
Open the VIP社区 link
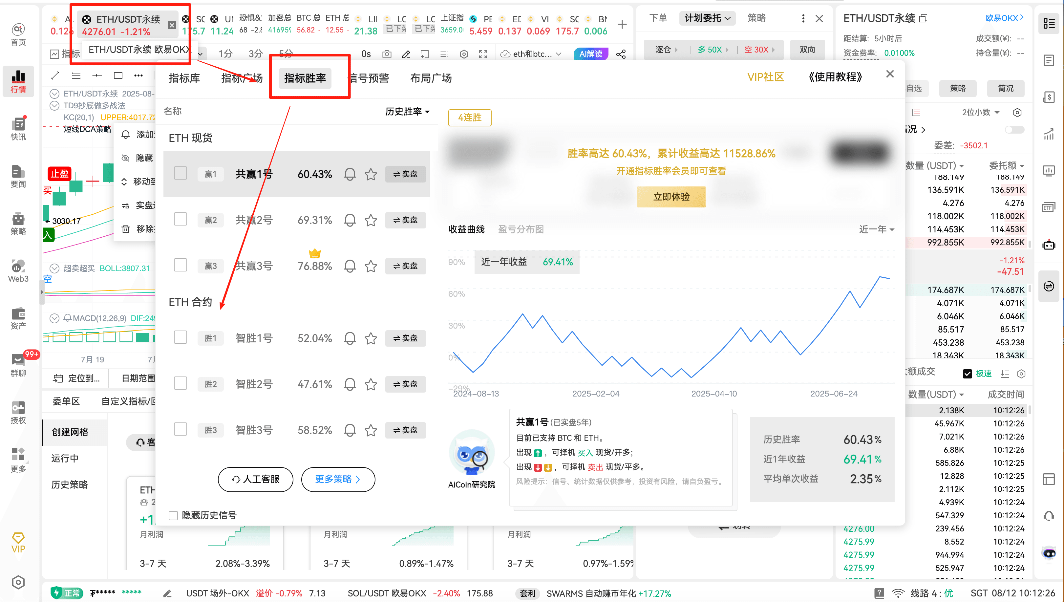tap(765, 77)
